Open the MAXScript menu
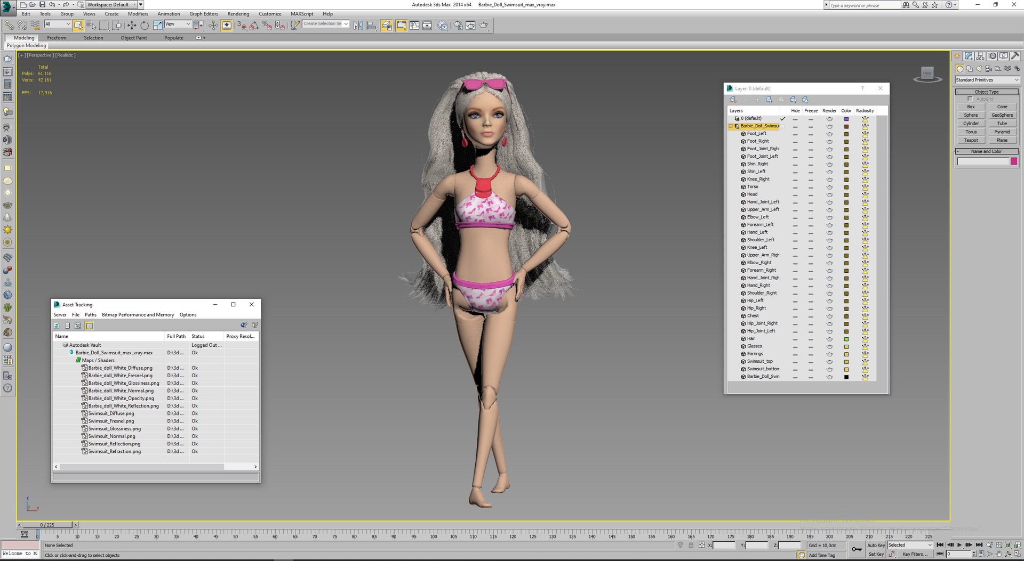This screenshot has height=561, width=1024. click(302, 14)
